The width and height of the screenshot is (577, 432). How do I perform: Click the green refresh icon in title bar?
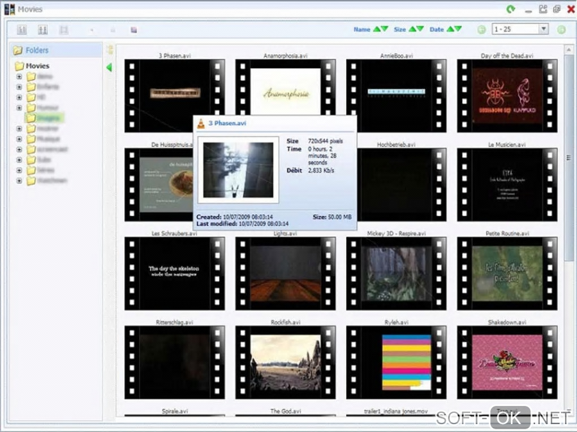pos(511,9)
